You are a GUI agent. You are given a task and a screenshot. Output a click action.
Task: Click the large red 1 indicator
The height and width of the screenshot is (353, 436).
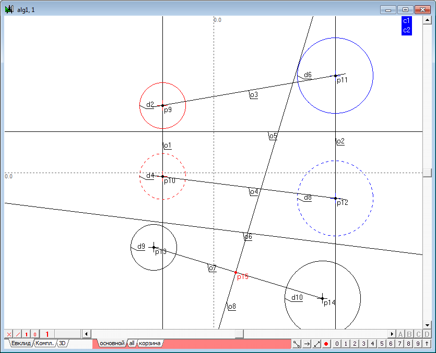(47, 334)
